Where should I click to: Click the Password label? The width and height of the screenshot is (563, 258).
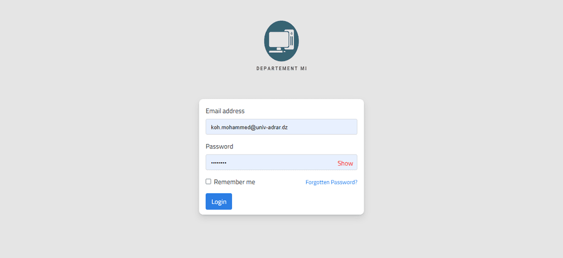pyautogui.click(x=219, y=147)
